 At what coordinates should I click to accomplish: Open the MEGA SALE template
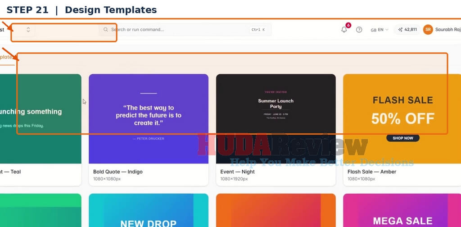click(402, 210)
